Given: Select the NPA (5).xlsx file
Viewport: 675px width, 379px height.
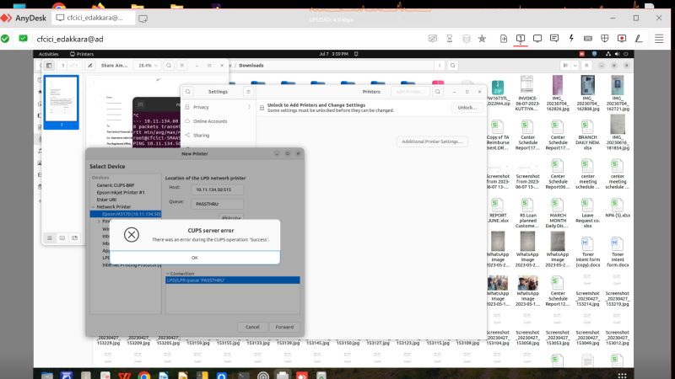Looking at the screenshot, I should (618, 208).
